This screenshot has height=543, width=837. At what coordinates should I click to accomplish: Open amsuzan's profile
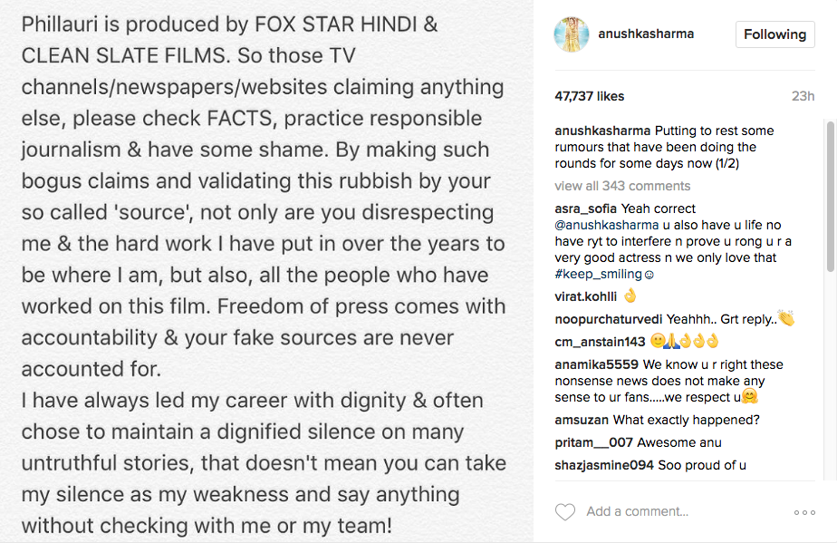click(x=582, y=420)
